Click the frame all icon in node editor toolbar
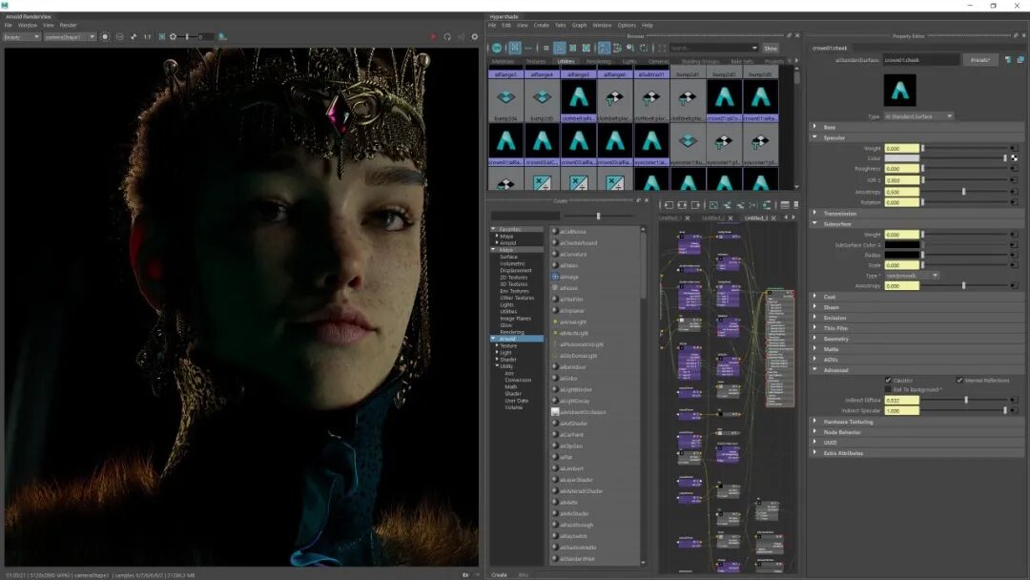Image resolution: width=1030 pixels, height=580 pixels. [714, 206]
